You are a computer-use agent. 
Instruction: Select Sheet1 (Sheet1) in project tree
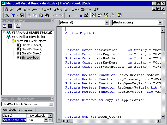click(32, 45)
